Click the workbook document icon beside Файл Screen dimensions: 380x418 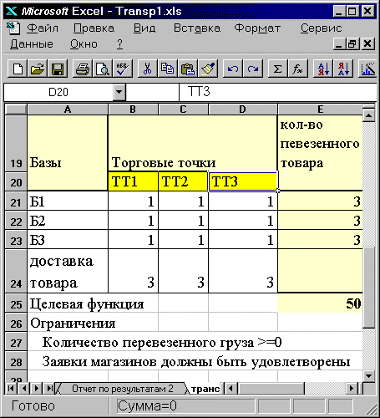[13, 28]
